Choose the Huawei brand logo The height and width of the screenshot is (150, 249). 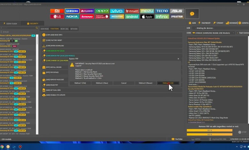[x=87, y=11]
